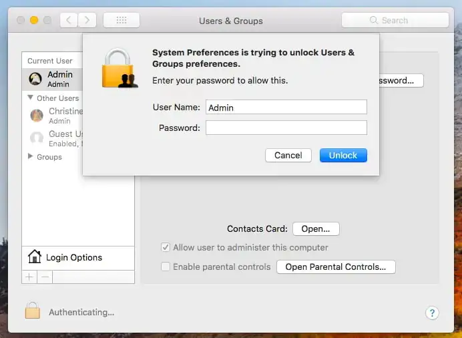Screen dimensions: 462x338
Task: Minimize window with the yellow button
Action: coord(34,20)
